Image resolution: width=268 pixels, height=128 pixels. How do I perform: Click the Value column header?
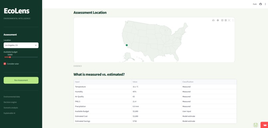coord(156,82)
